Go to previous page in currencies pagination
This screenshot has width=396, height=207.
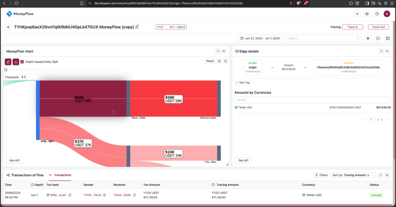[362, 119]
